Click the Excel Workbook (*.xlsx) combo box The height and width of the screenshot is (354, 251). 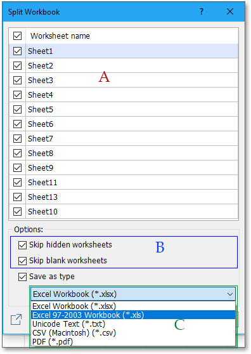click(133, 294)
